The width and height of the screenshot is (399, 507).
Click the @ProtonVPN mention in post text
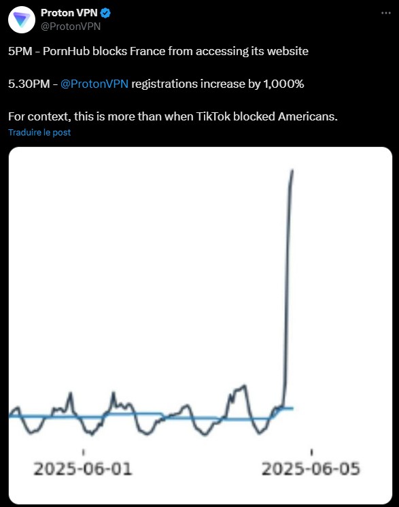94,84
